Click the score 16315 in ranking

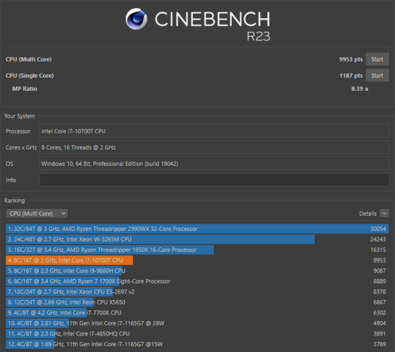coord(378,250)
